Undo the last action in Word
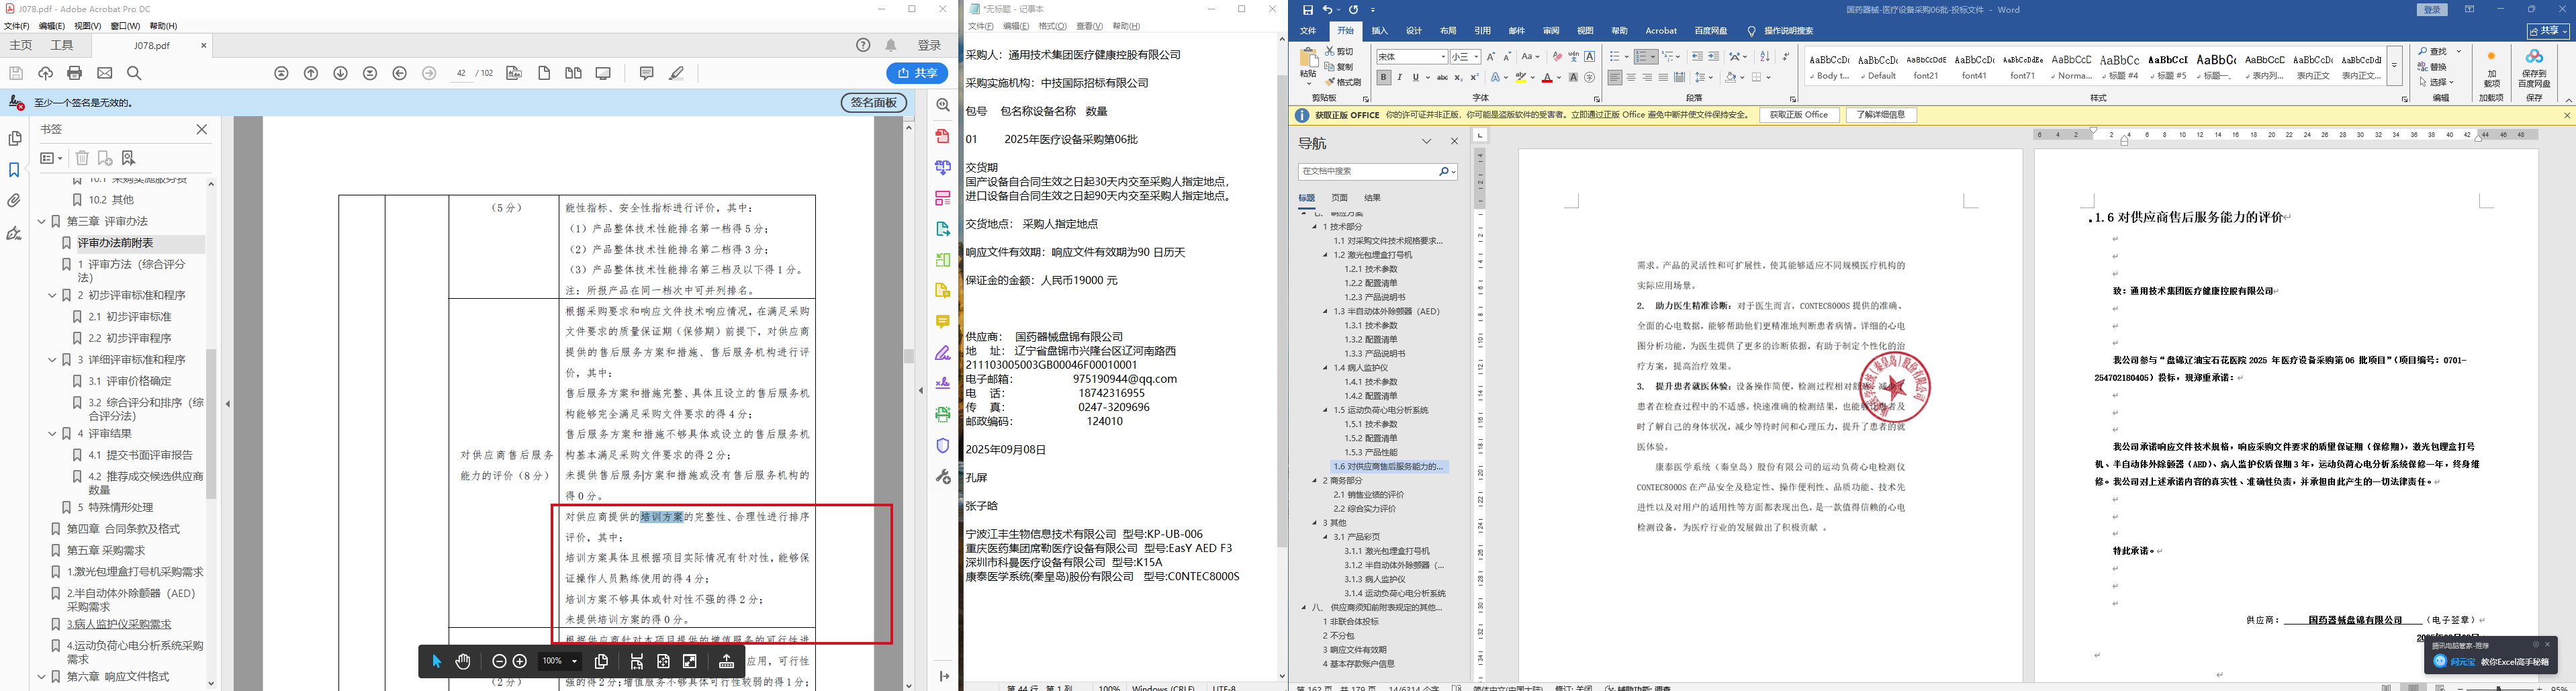This screenshot has width=2576, height=691. pos(1328,10)
